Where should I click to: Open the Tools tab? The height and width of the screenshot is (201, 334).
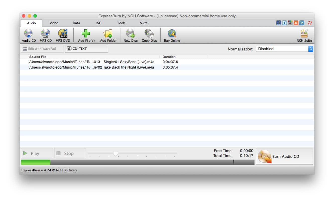coord(121,23)
